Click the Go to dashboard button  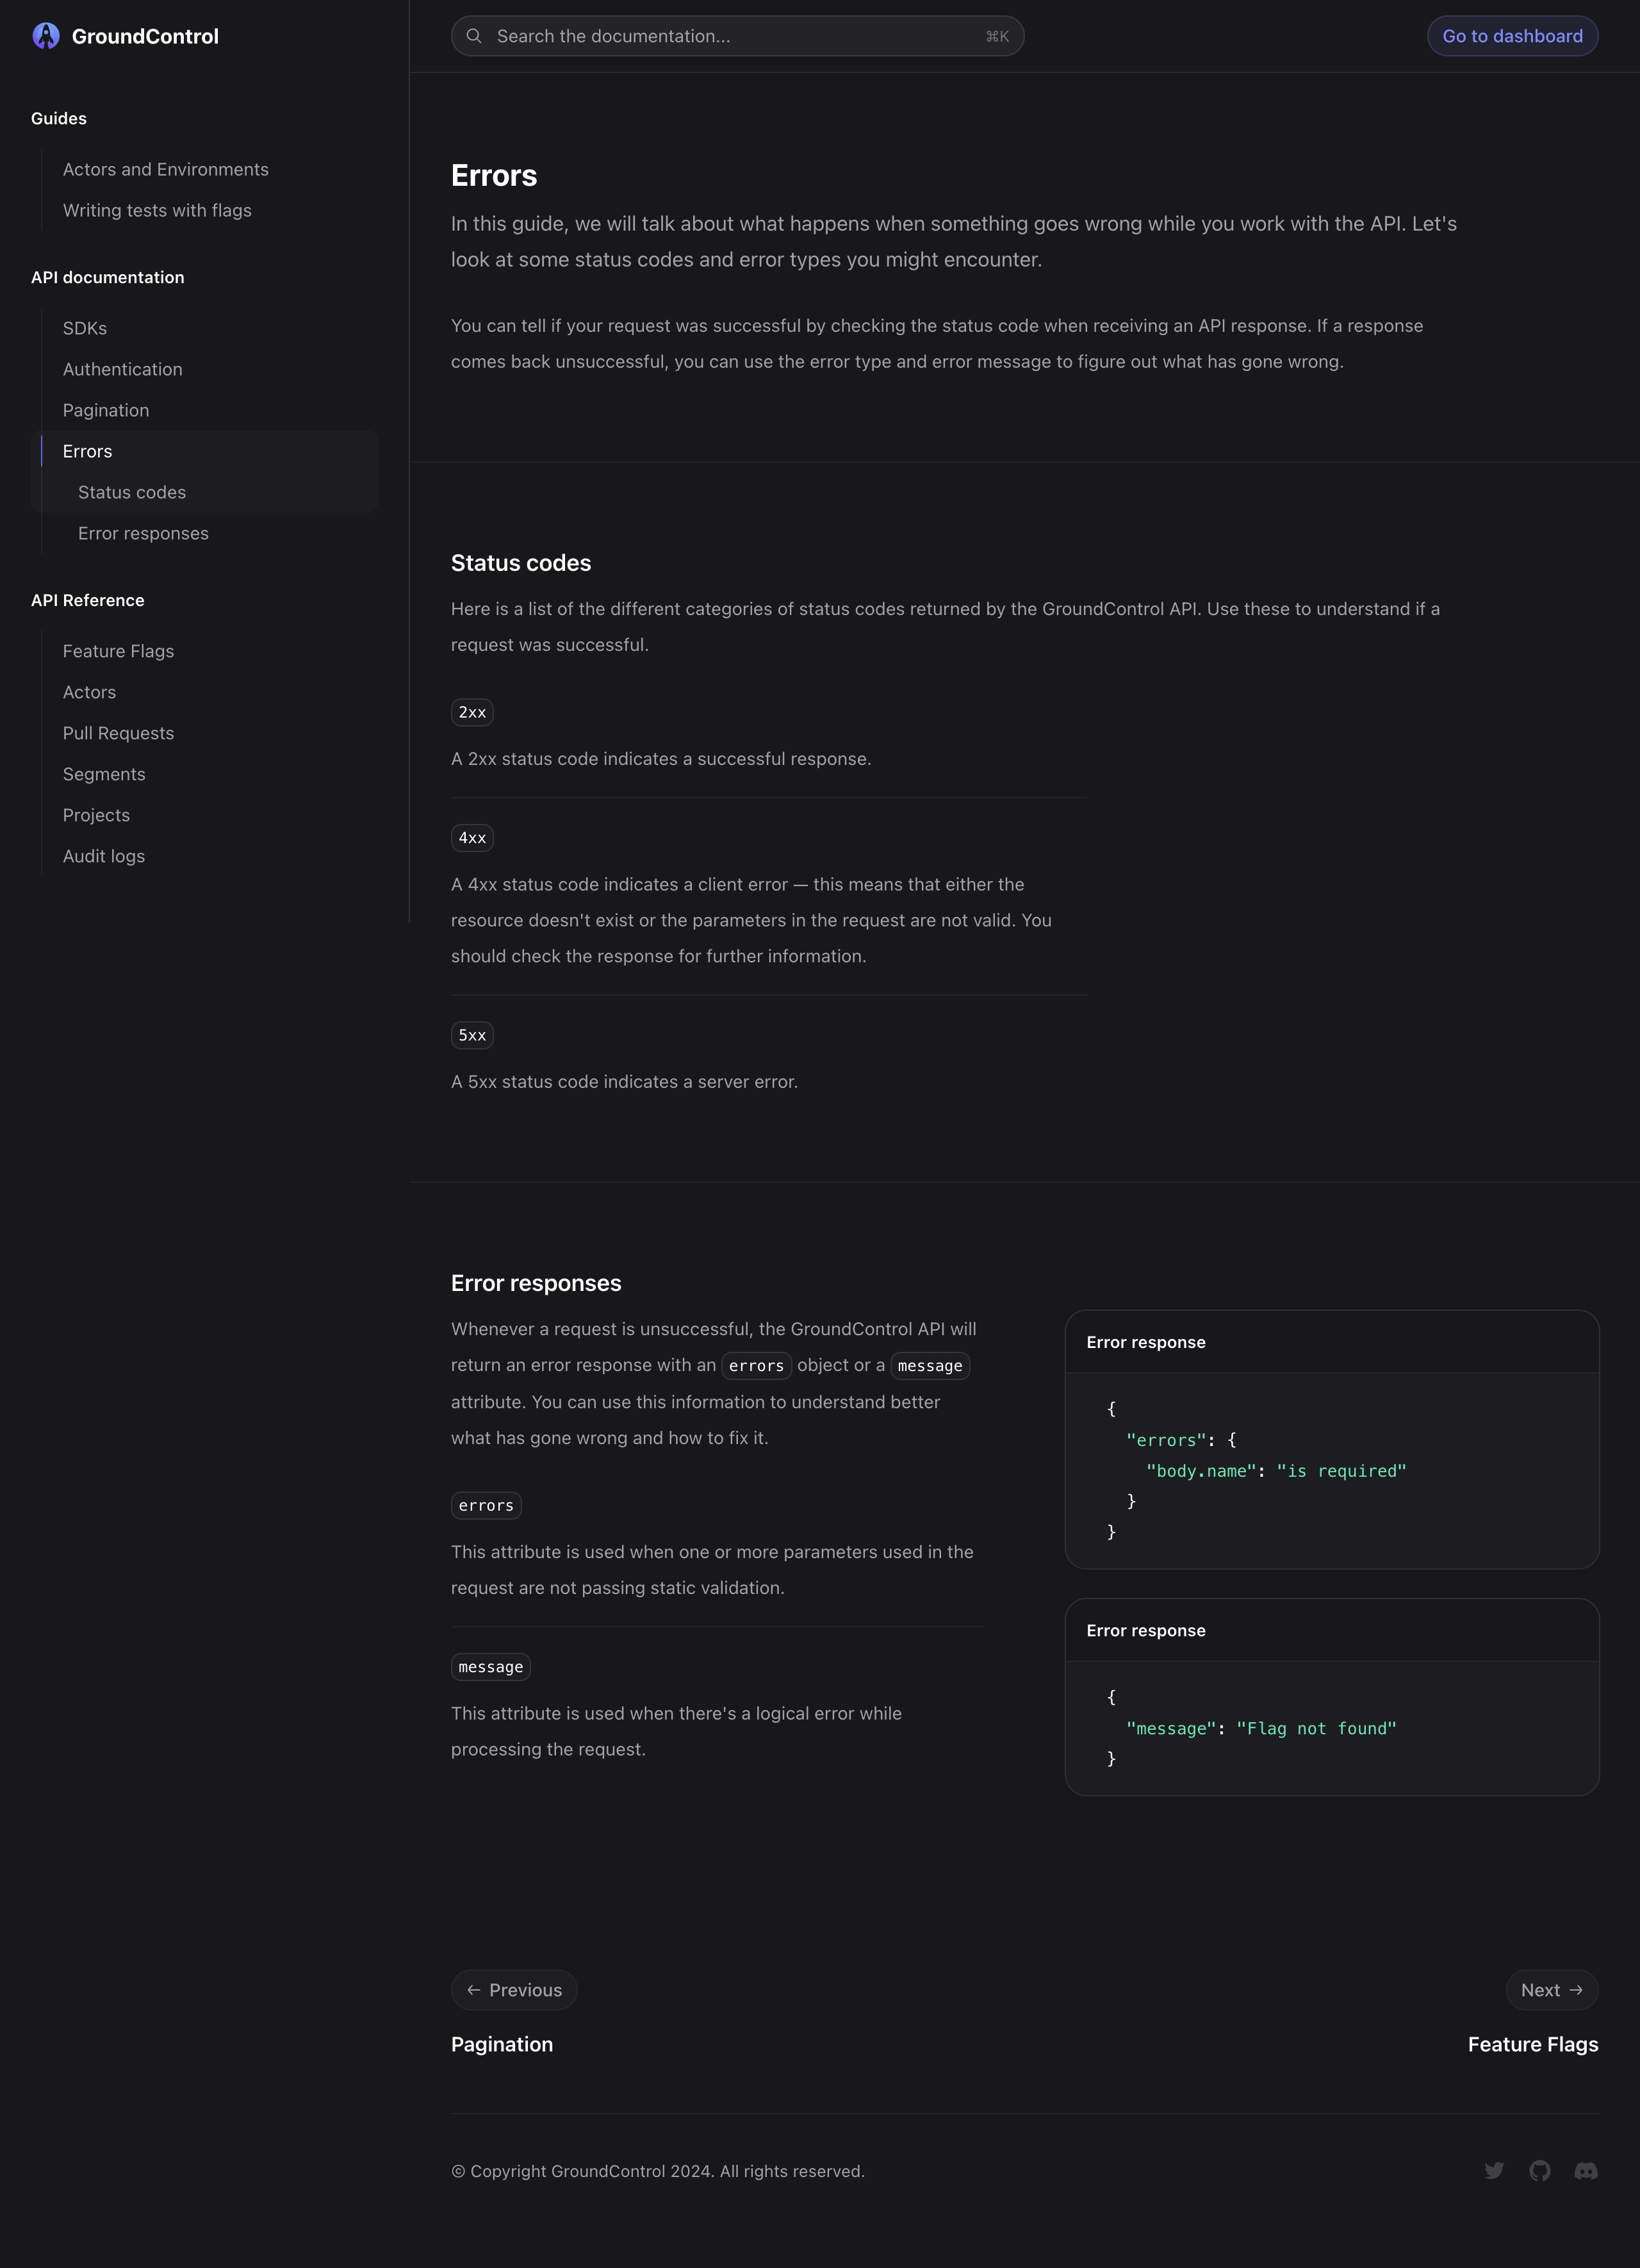(1512, 36)
